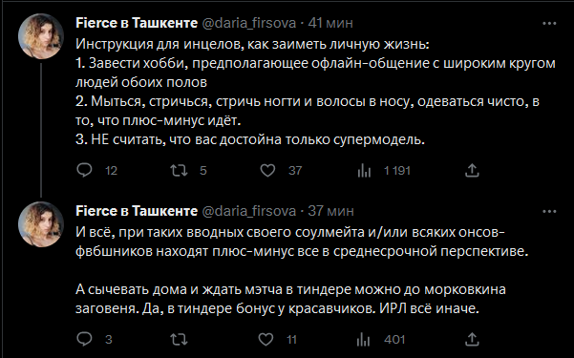The image size is (574, 358).
Task: Share the second tweet via share icon
Action: pyautogui.click(x=472, y=339)
